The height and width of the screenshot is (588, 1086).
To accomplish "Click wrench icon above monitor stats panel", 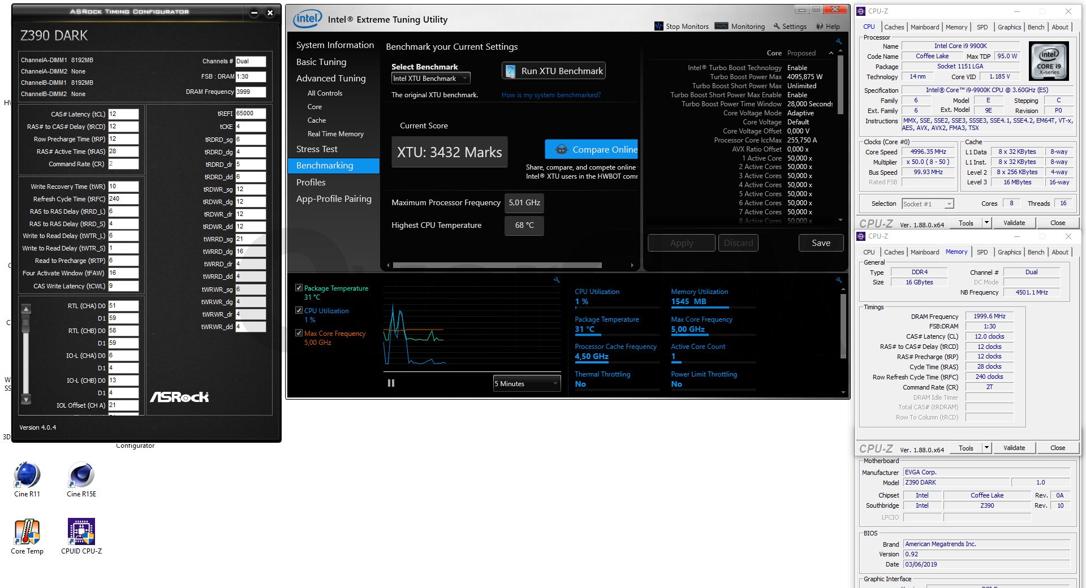I will click(838, 280).
